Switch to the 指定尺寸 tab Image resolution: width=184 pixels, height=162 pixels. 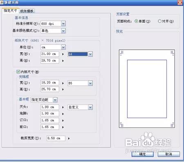pos(10,11)
